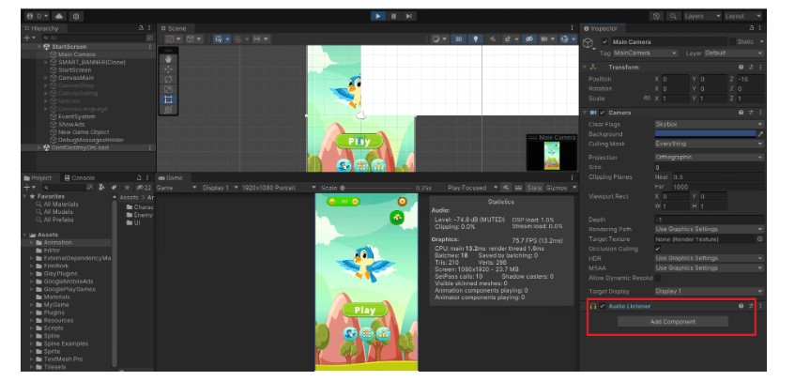The width and height of the screenshot is (795, 381).
Task: Select the Scene tab
Action: [174, 28]
